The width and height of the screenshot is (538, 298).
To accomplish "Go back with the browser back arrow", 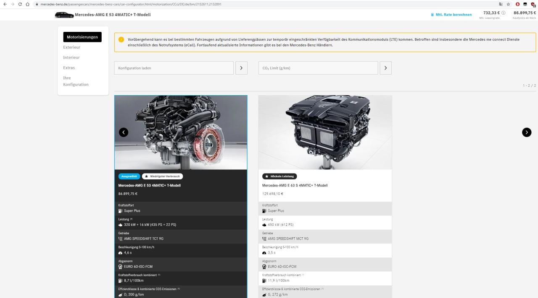I will pos(5,4).
